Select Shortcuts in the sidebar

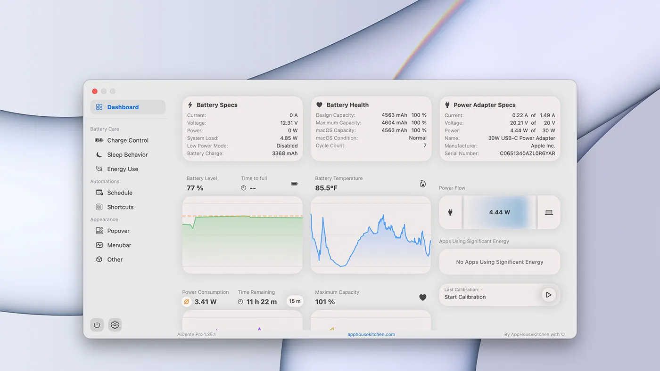tap(120, 207)
